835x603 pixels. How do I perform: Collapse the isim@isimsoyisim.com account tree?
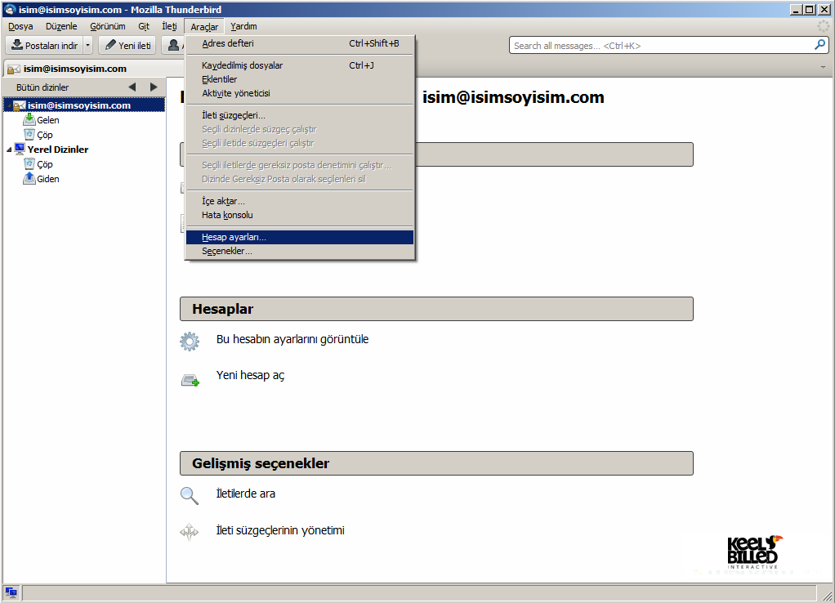(9, 105)
